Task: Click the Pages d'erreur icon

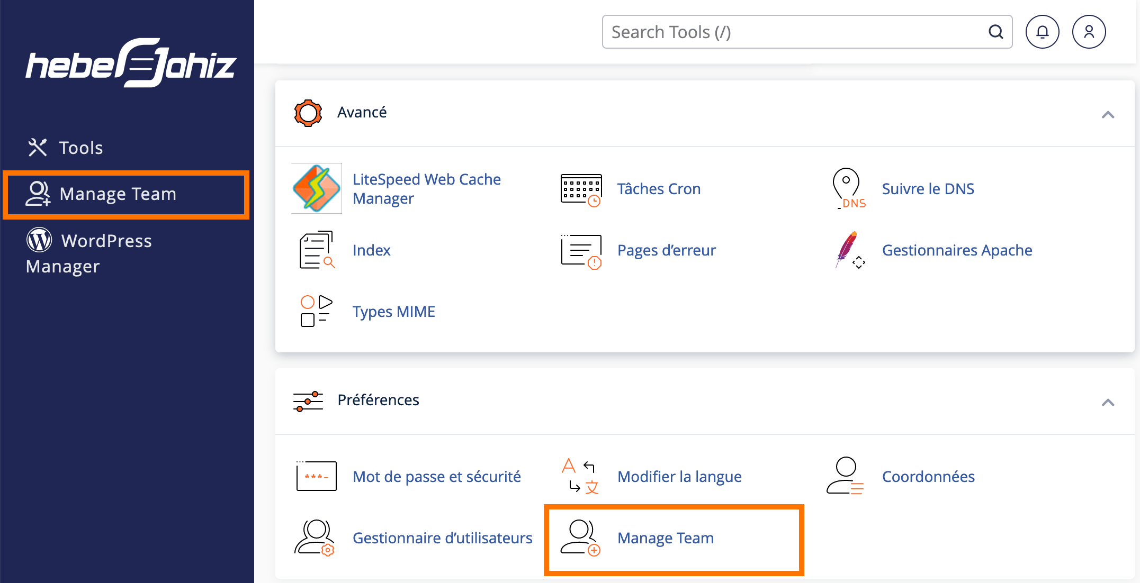Action: coord(581,251)
